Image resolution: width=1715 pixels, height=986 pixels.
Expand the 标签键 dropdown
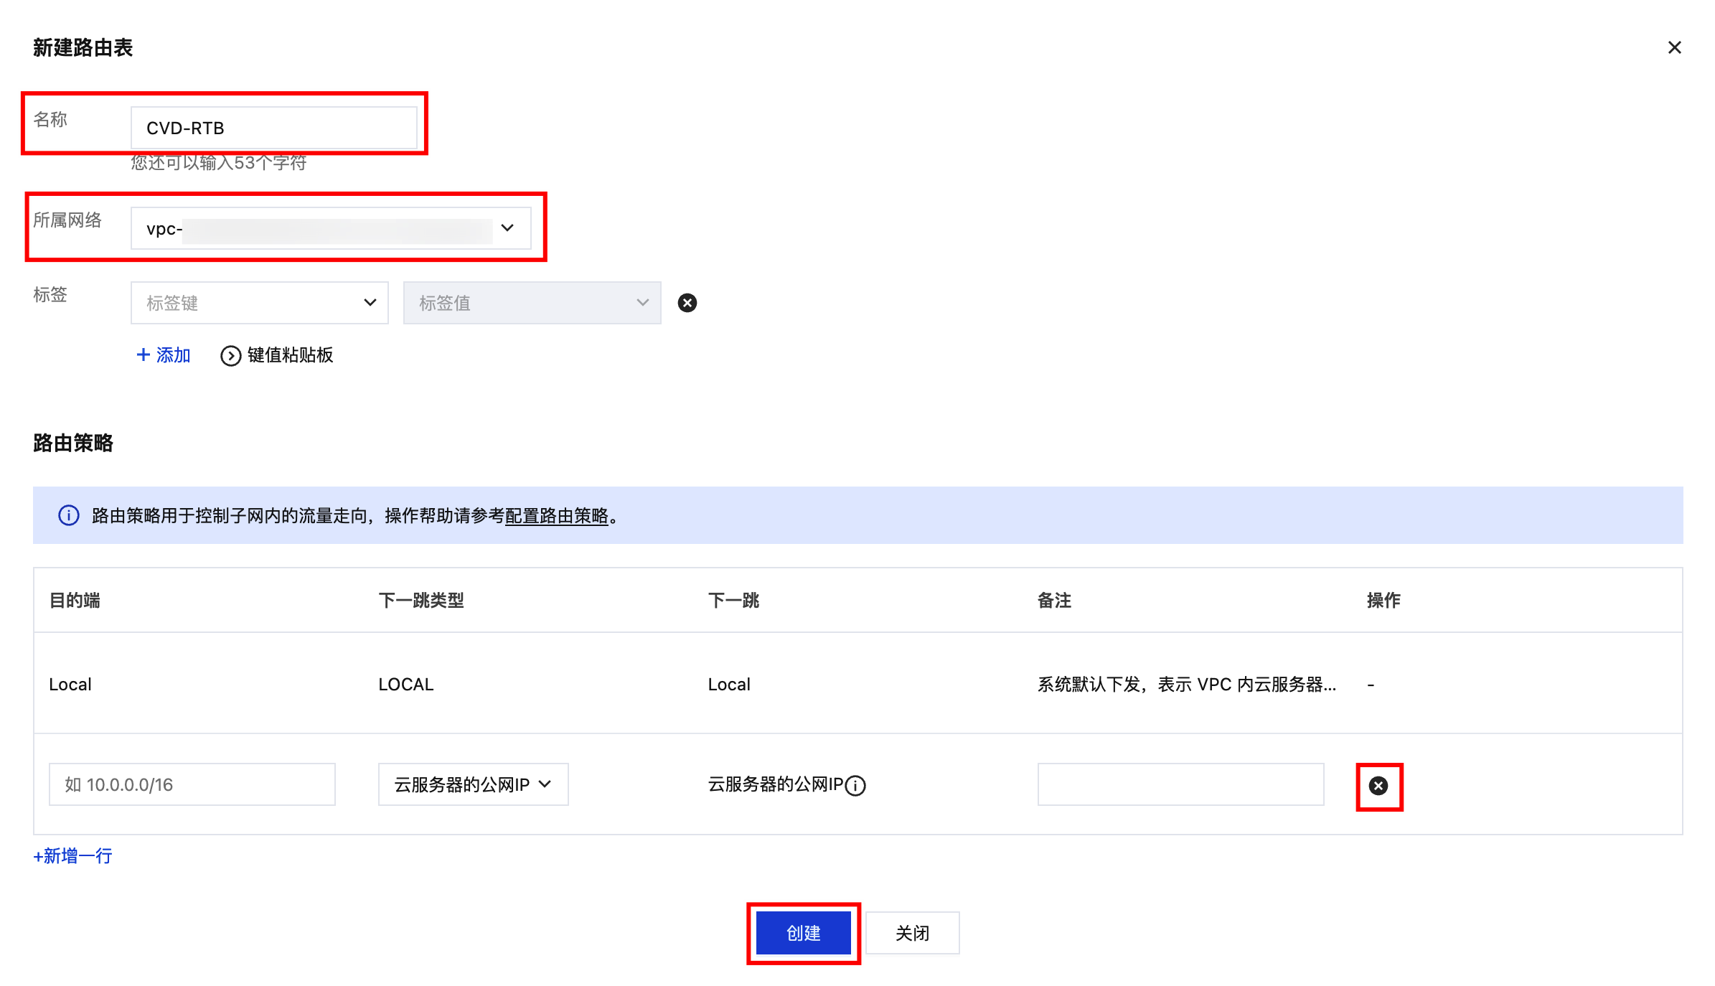(x=259, y=303)
